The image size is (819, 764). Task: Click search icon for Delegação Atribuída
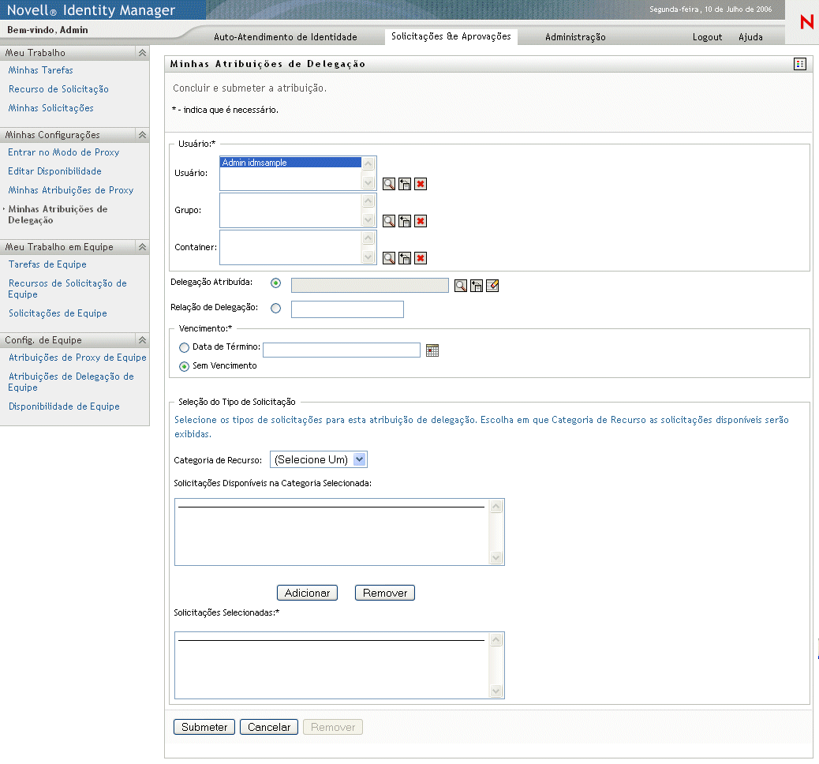(x=461, y=286)
